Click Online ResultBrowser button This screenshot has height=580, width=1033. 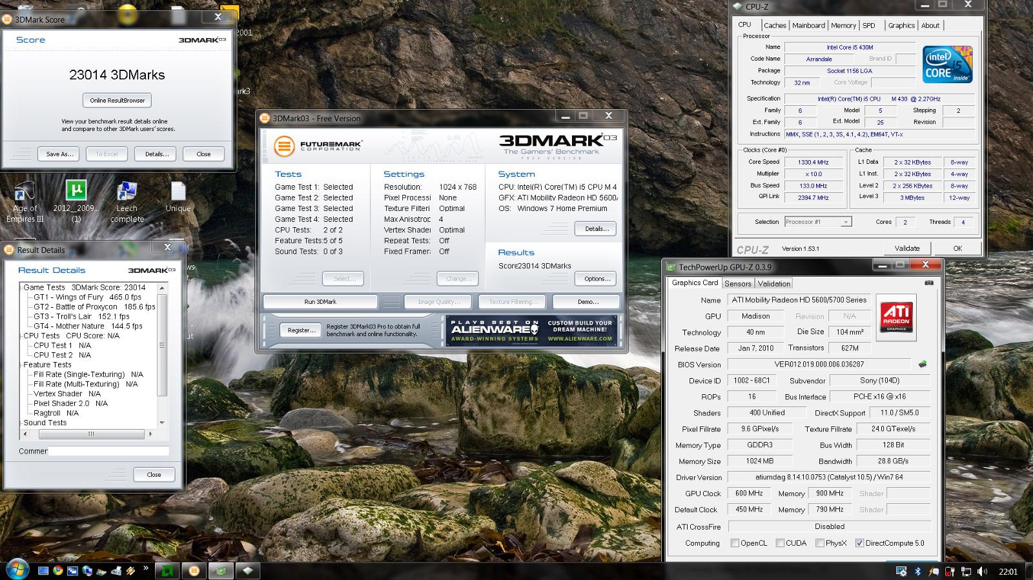(117, 100)
